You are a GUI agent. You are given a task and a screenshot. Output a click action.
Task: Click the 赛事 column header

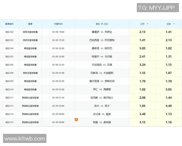pyautogui.click(x=30, y=24)
